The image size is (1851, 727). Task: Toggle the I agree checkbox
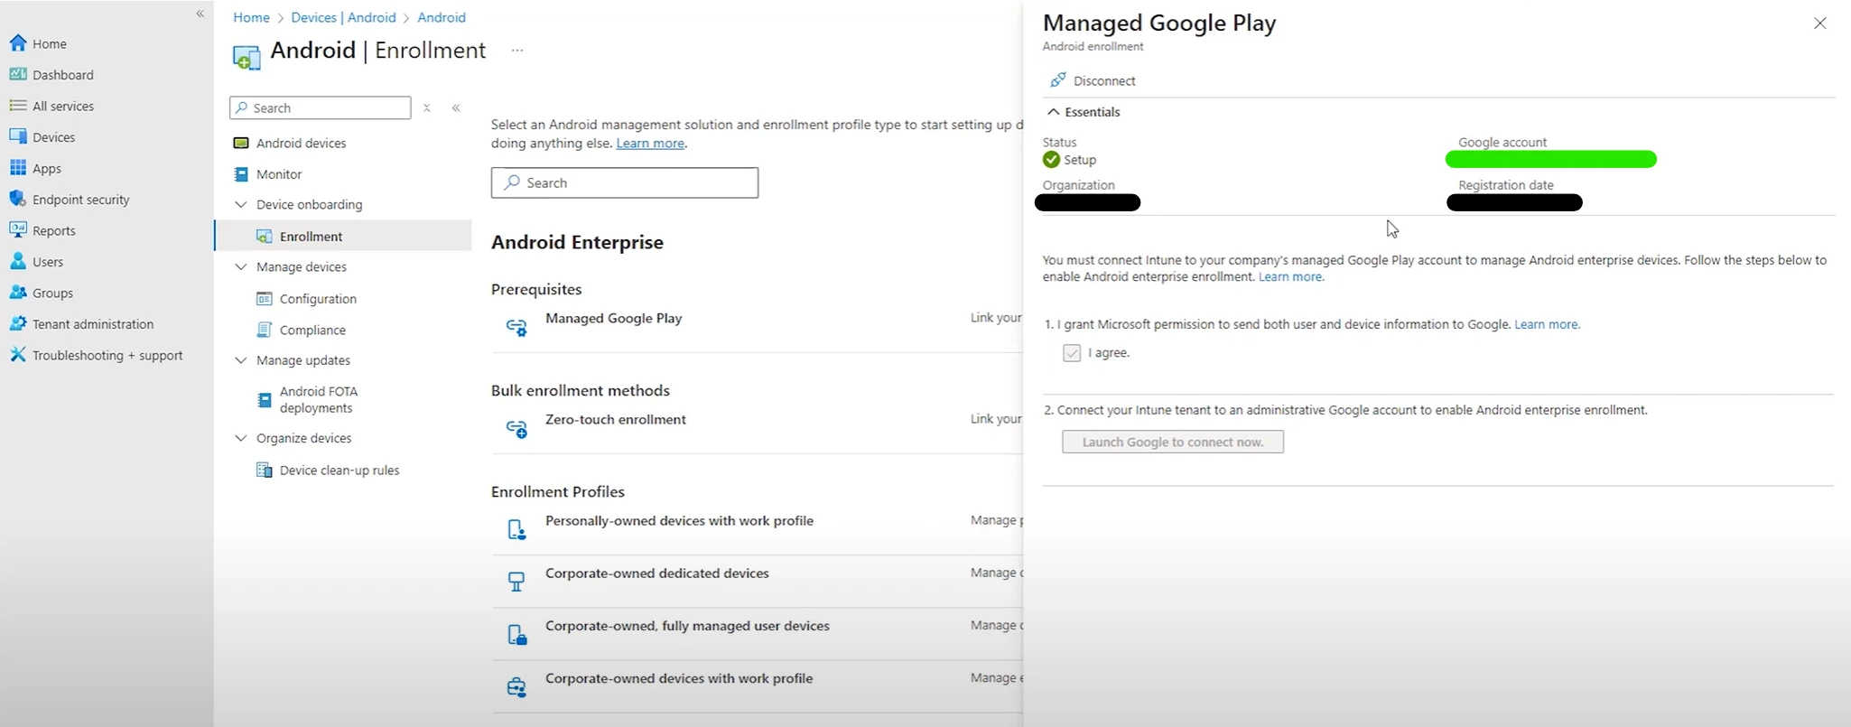(x=1072, y=353)
